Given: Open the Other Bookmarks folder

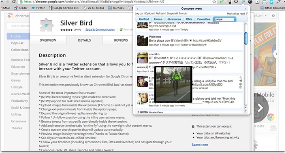Looking at the screenshot, I should point(273,8).
